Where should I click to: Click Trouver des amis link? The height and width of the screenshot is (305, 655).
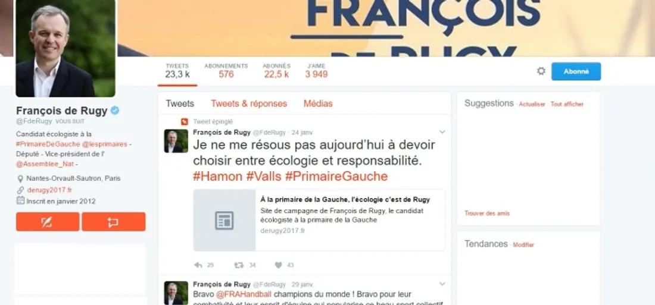(487, 213)
